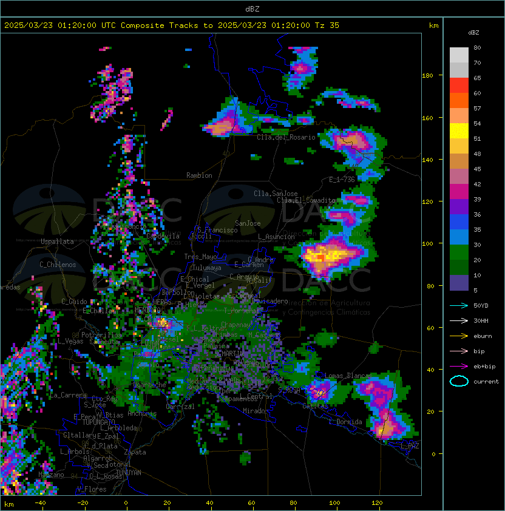Click the C_Guido place label
The image size is (505, 511).
click(x=74, y=302)
